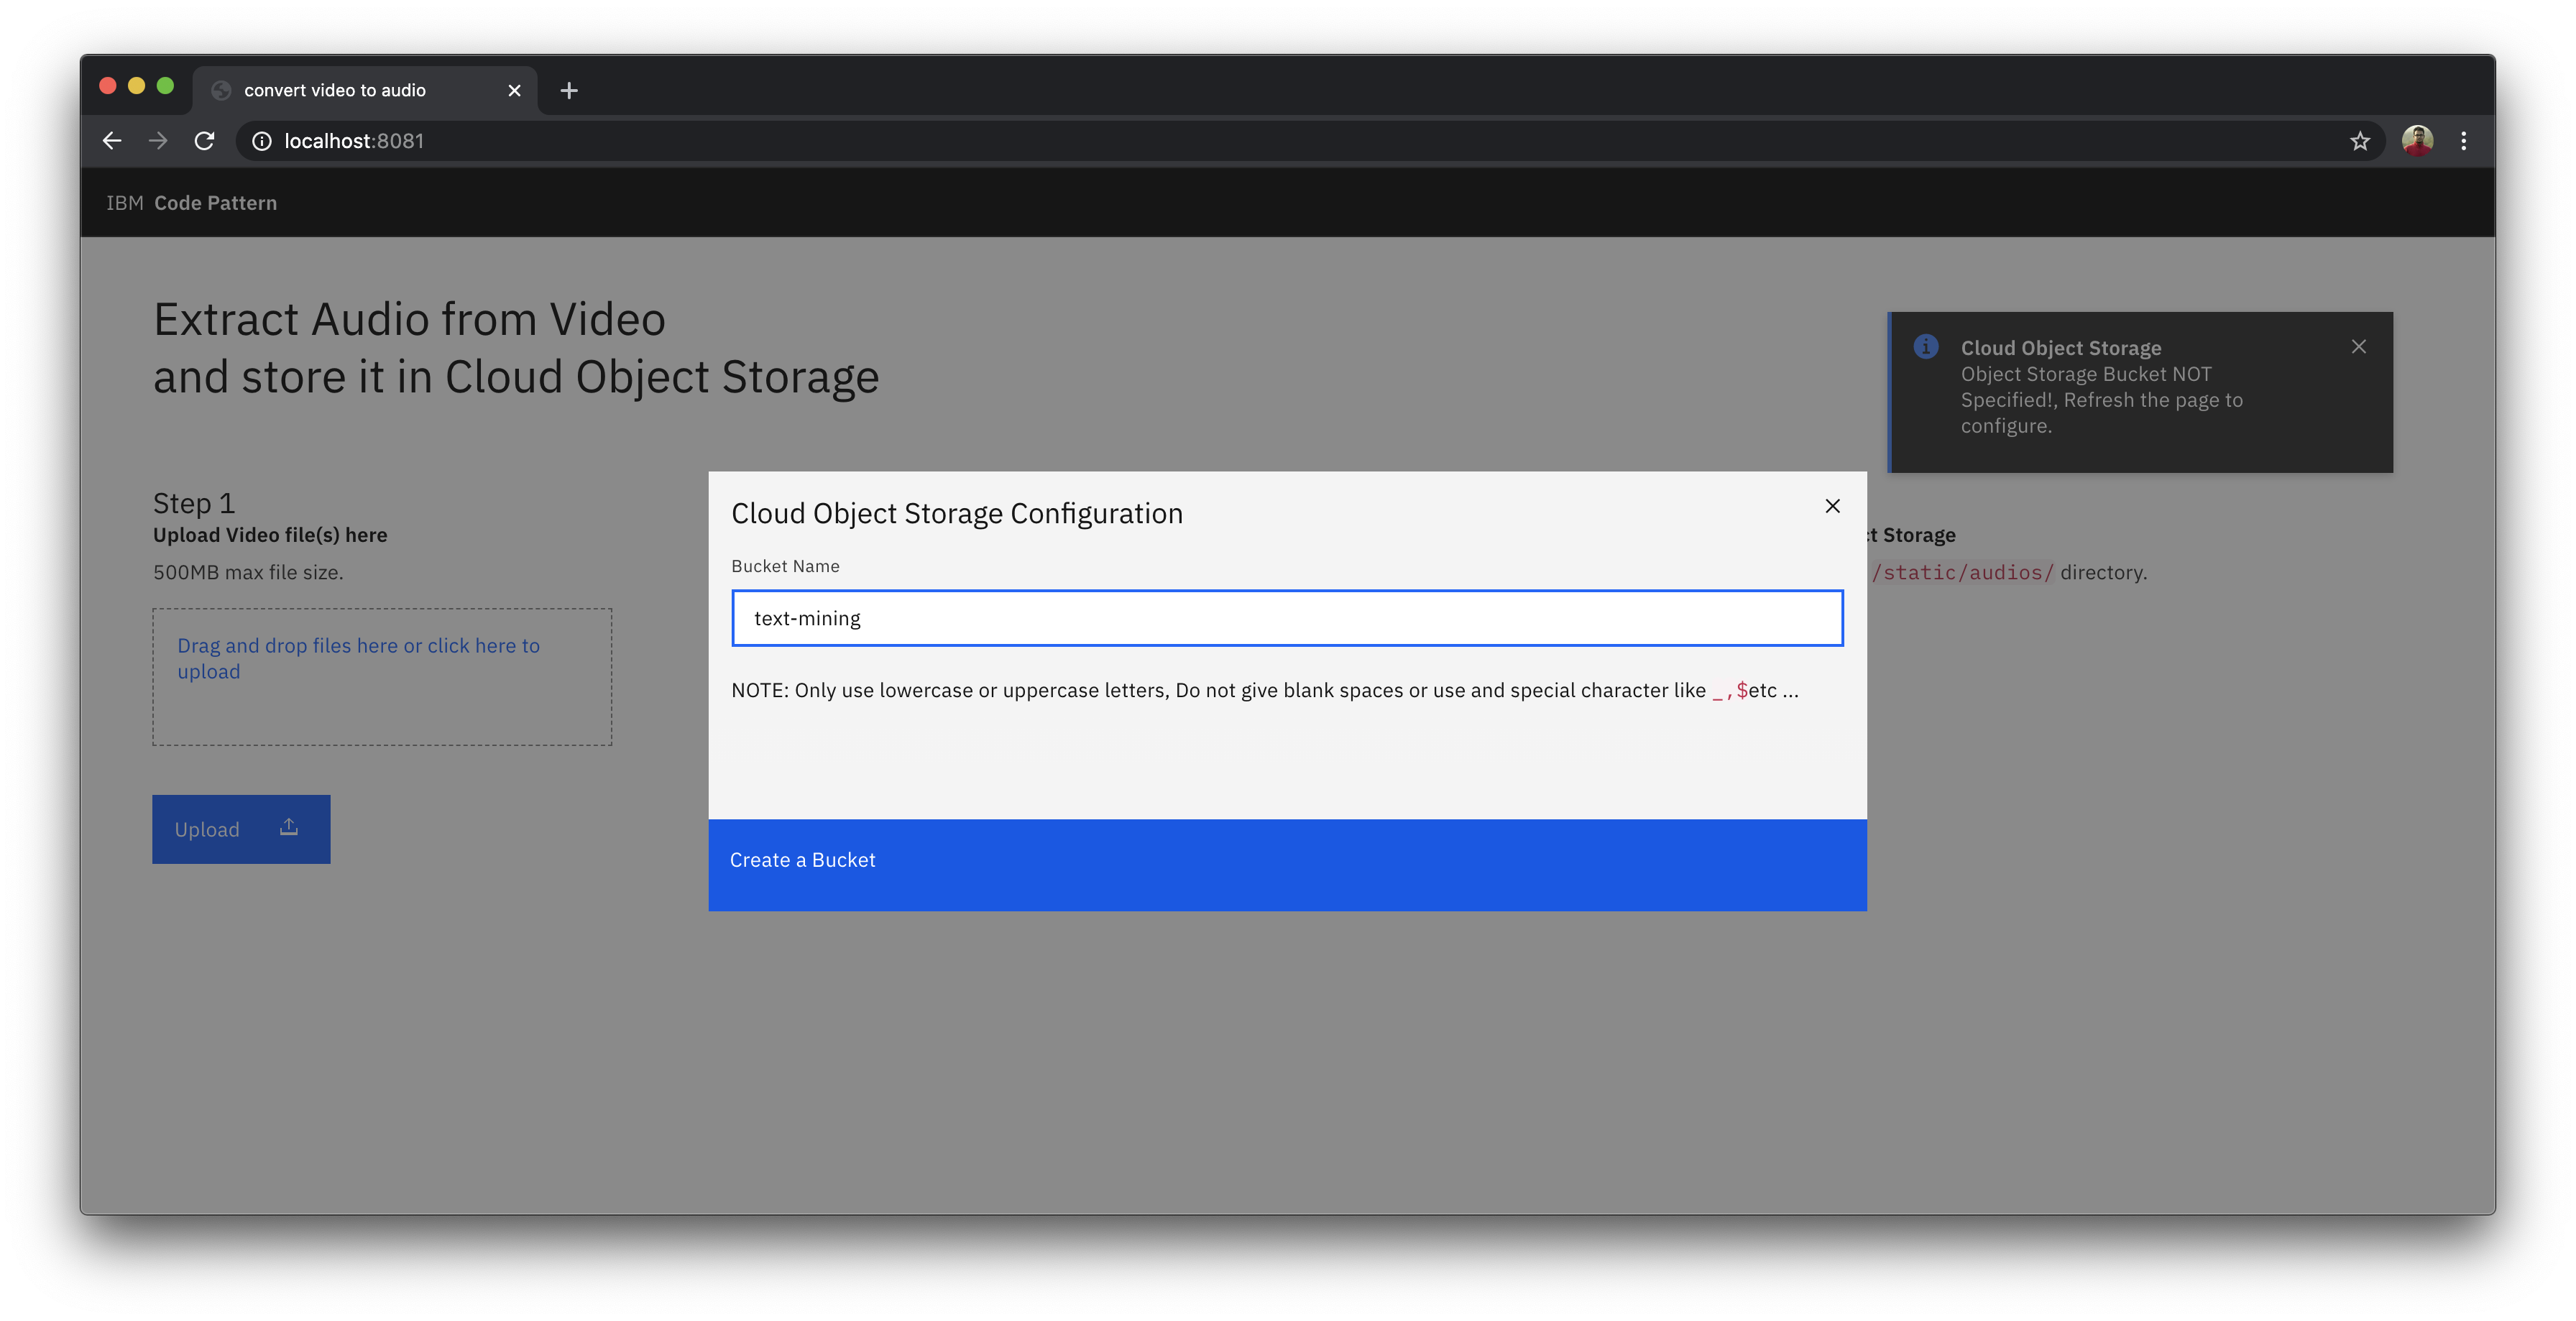Click the browser back arrow
Image resolution: width=2576 pixels, height=1321 pixels.
(x=112, y=141)
